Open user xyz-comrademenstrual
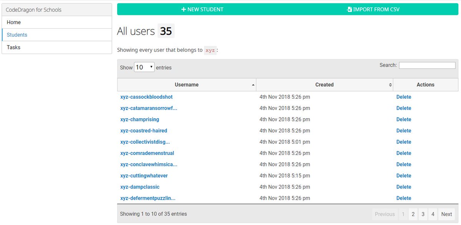The height and width of the screenshot is (225, 461). [x=147, y=153]
